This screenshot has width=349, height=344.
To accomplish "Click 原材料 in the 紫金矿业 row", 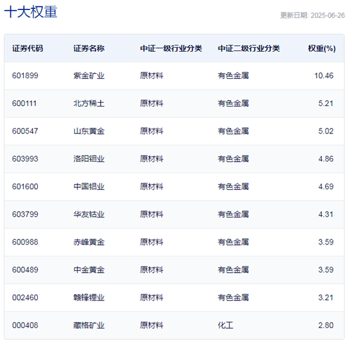I will 152,76.
